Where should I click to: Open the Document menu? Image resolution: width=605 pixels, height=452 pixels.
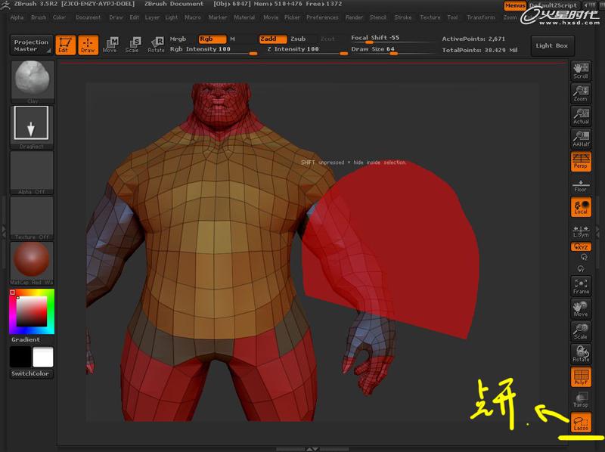pyautogui.click(x=88, y=17)
